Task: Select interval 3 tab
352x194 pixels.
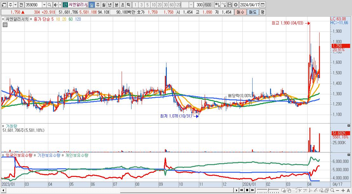Action: [141, 5]
